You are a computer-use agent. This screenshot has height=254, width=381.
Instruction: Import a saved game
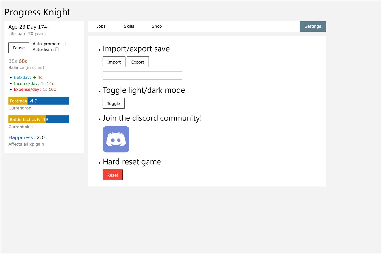pyautogui.click(x=114, y=62)
